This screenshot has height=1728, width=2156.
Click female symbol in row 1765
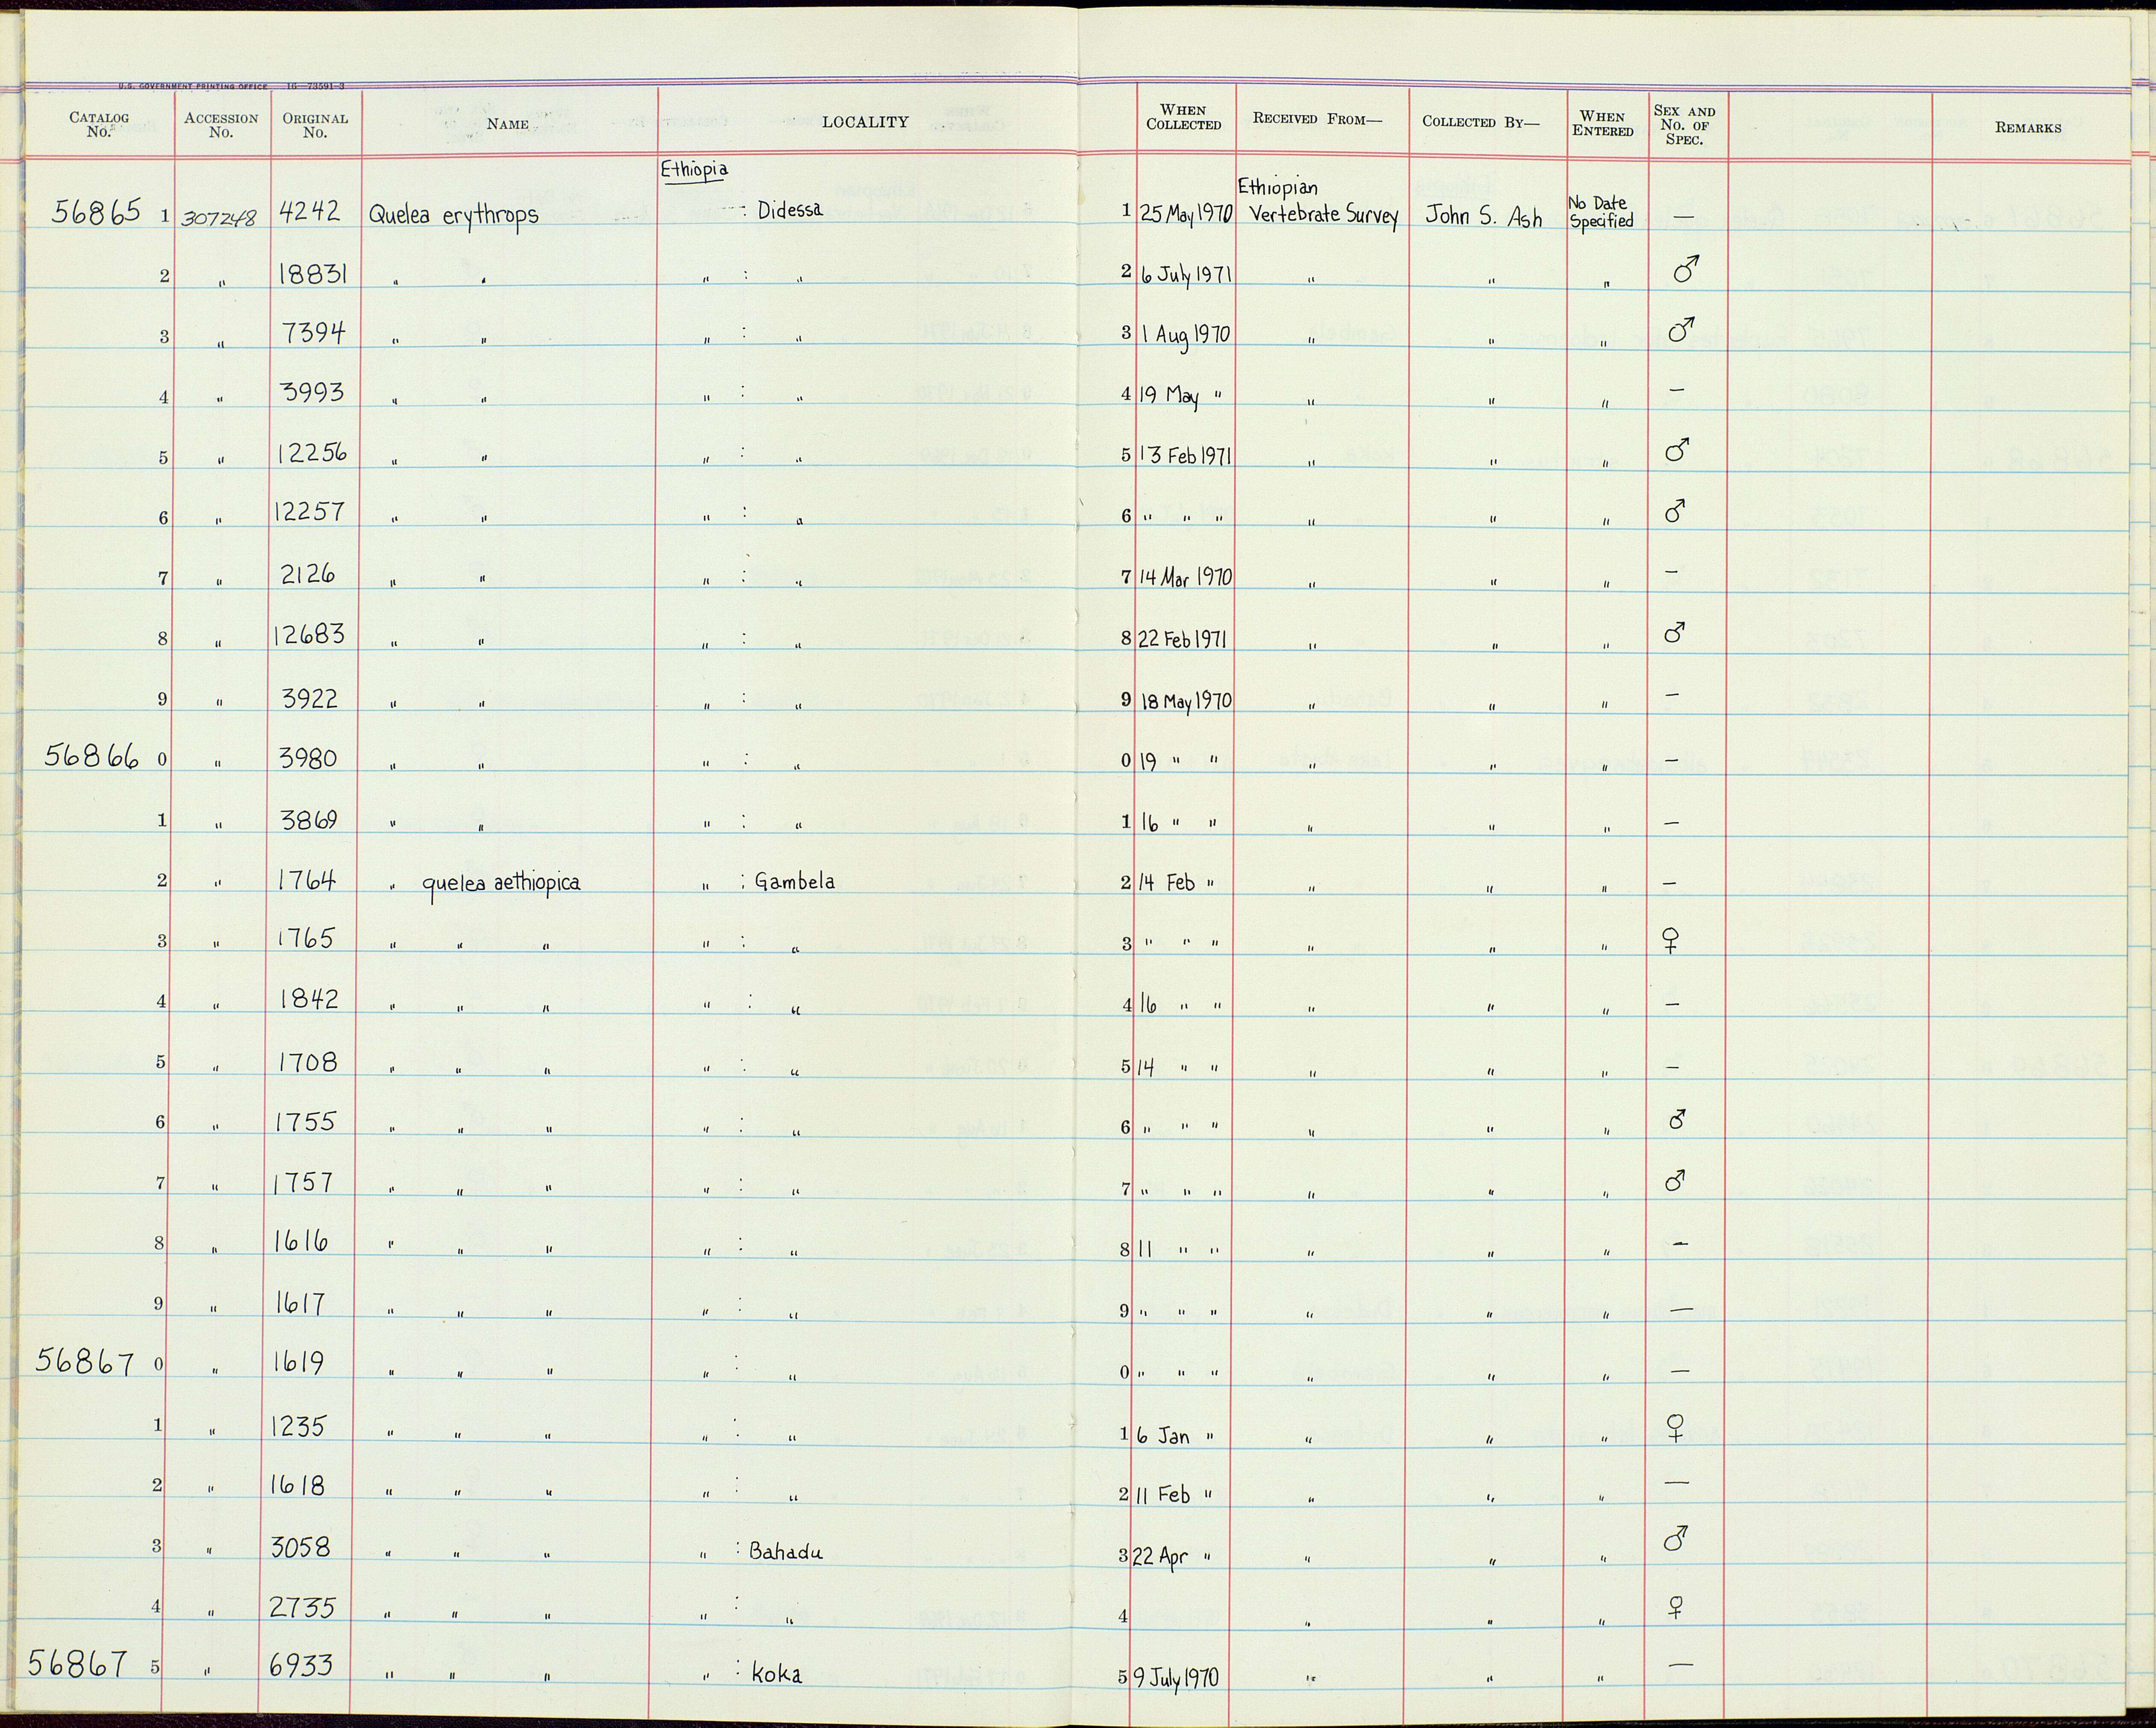[x=1669, y=940]
